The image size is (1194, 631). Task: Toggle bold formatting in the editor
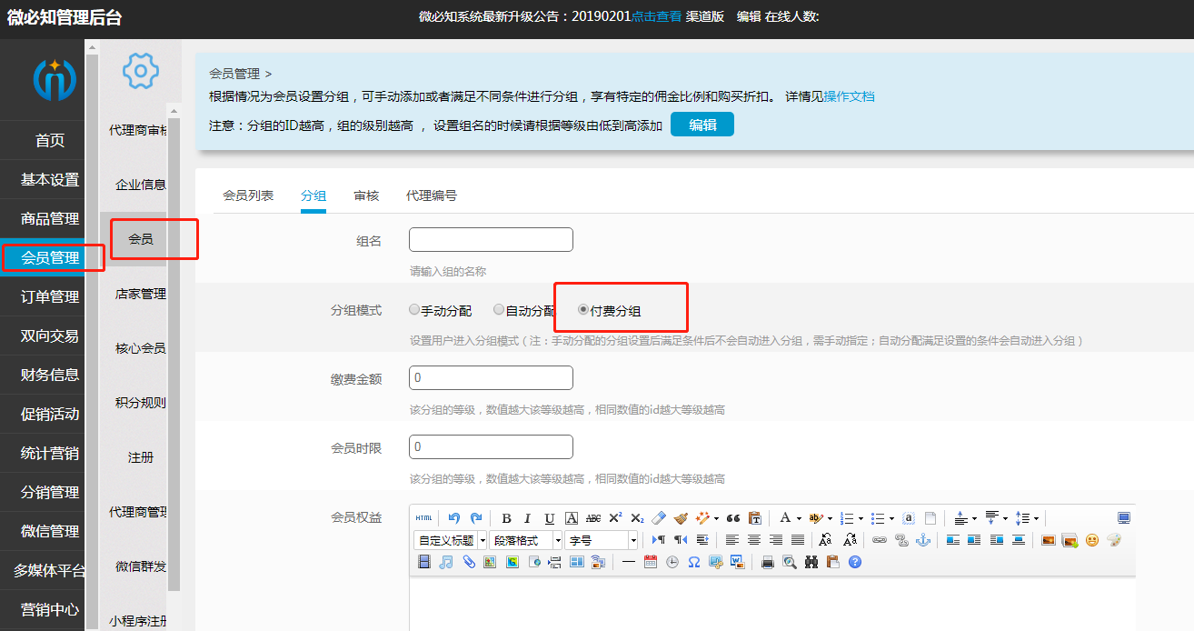click(x=506, y=517)
